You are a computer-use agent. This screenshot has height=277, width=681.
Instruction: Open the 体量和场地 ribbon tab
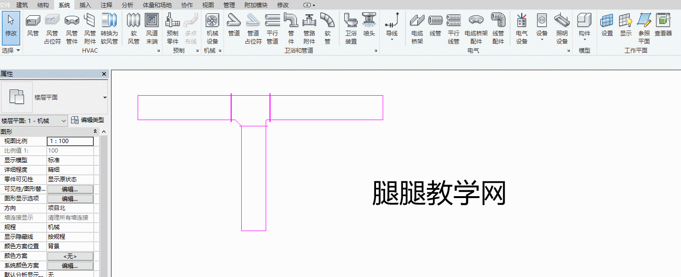point(157,5)
